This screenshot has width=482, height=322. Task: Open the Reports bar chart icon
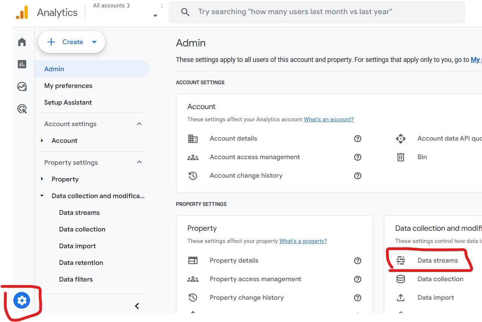[22, 64]
